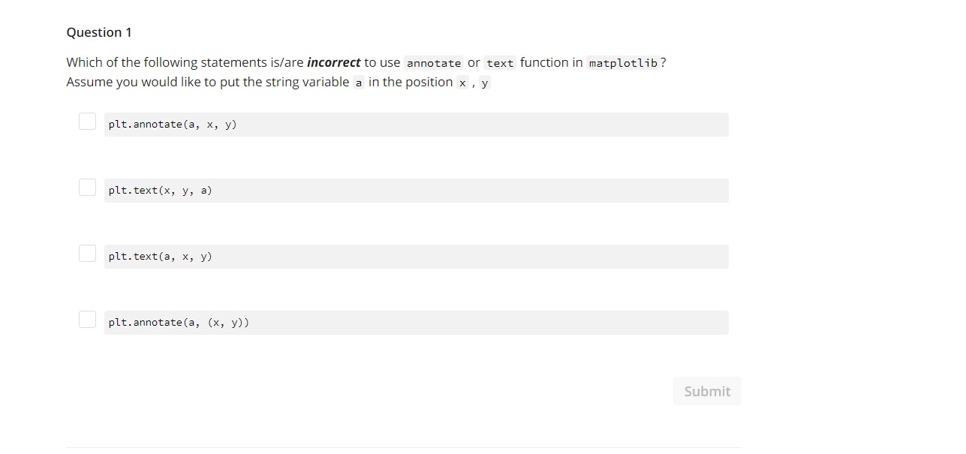The height and width of the screenshot is (454, 966).
Task: Click the plt.text(x, y, a) code text
Action: [160, 191]
